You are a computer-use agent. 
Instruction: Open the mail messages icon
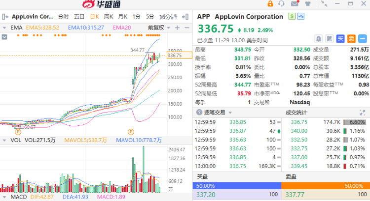295,3
